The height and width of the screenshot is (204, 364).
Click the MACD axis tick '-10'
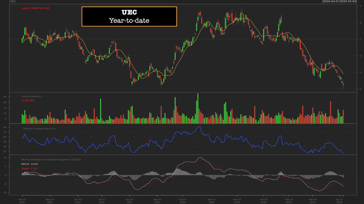(4, 193)
